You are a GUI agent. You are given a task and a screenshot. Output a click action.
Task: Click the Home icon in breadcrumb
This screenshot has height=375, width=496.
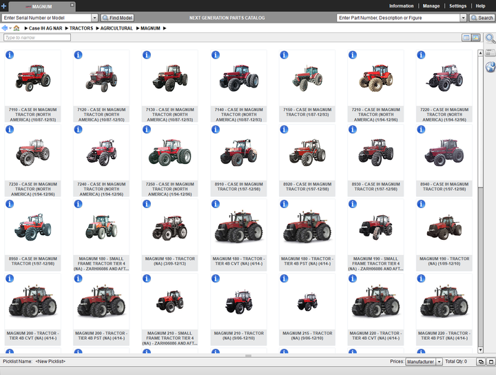coord(17,28)
